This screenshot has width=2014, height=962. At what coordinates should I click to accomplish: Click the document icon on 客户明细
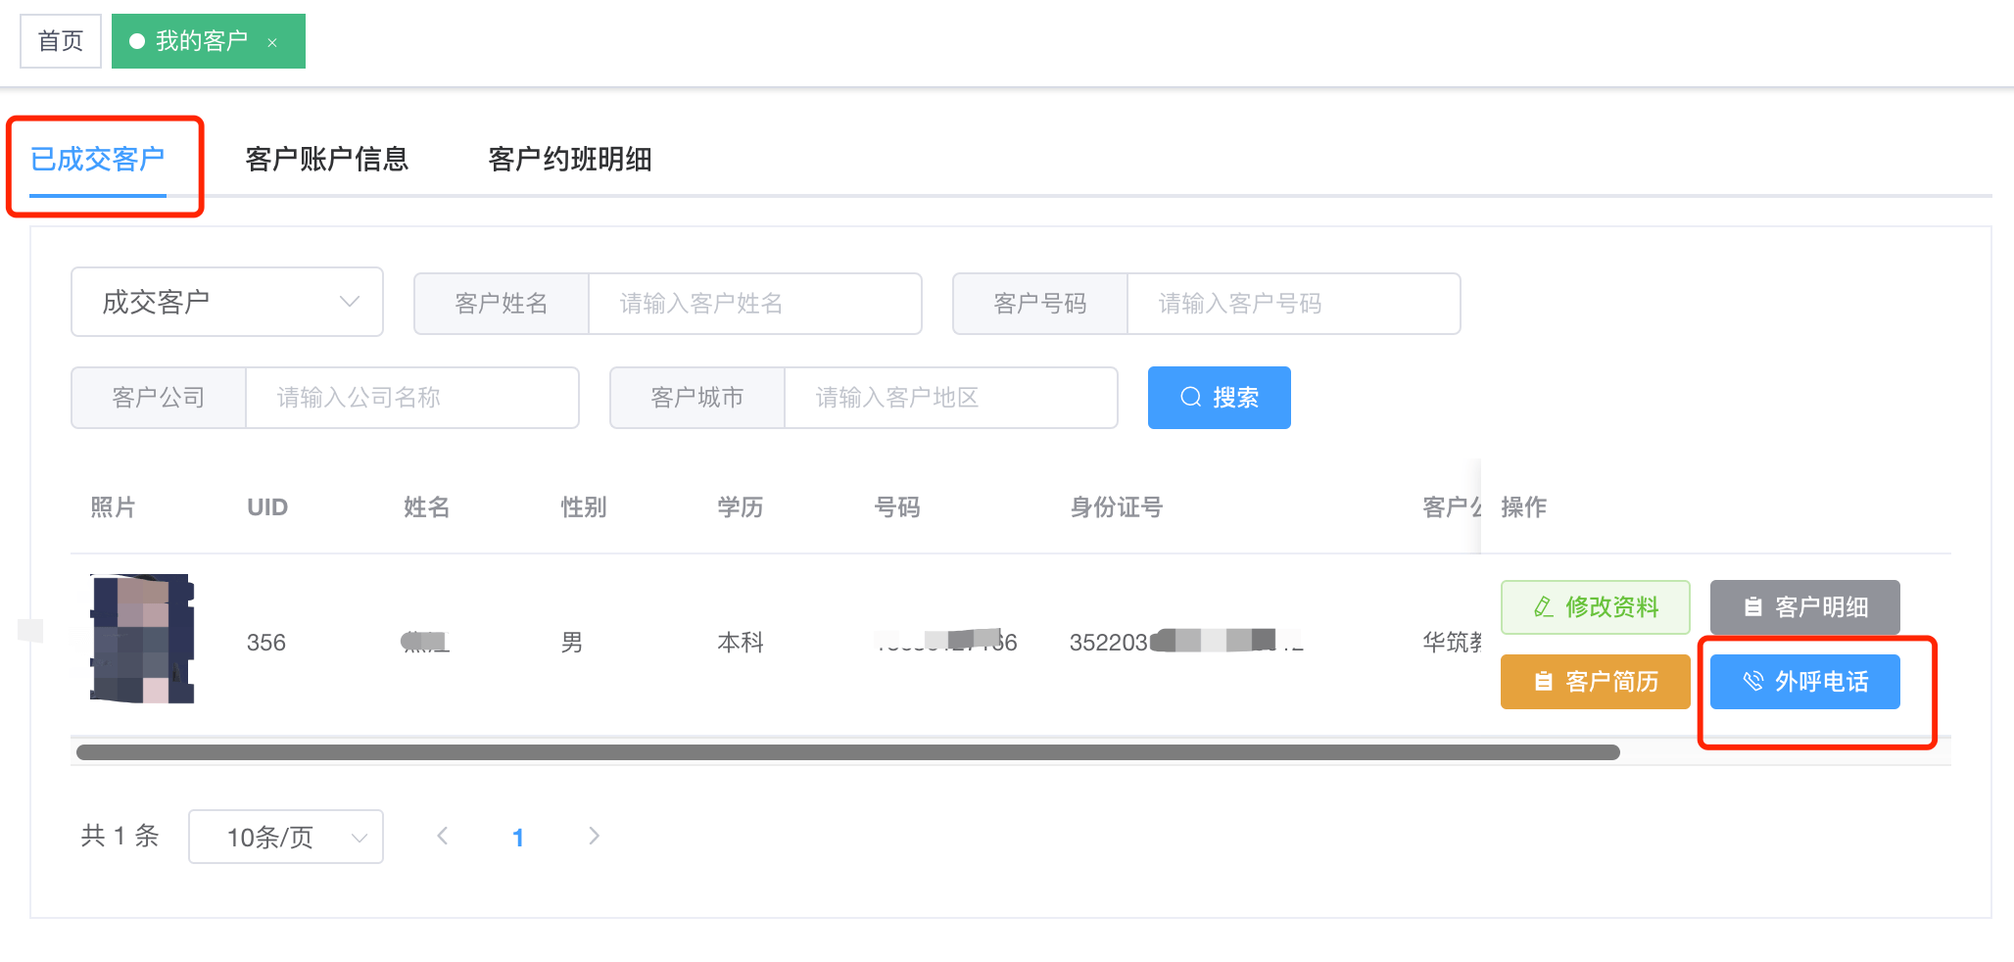(x=1752, y=607)
